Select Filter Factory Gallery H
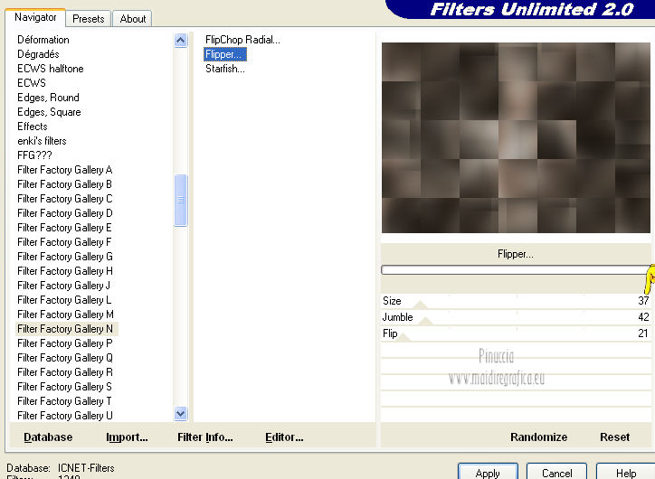The height and width of the screenshot is (479, 655). click(65, 271)
